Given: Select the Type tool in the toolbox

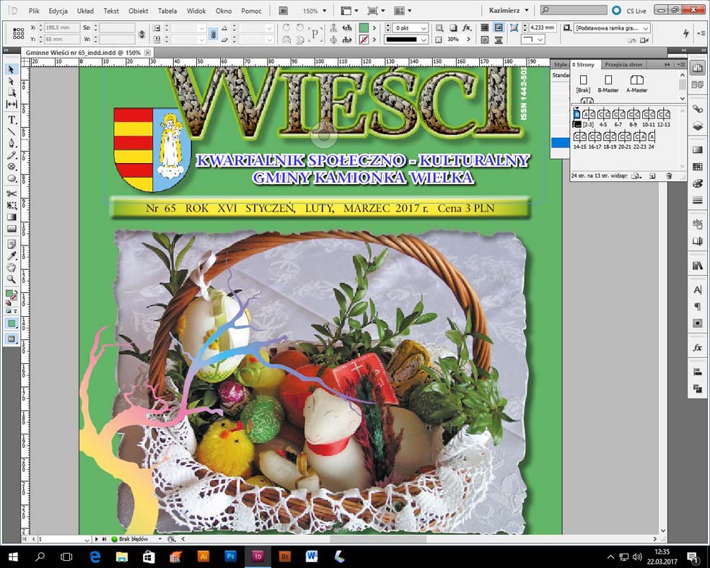Looking at the screenshot, I should pyautogui.click(x=12, y=120).
